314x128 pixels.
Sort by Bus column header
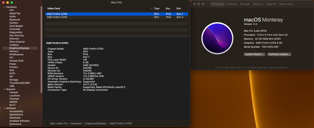(168, 8)
